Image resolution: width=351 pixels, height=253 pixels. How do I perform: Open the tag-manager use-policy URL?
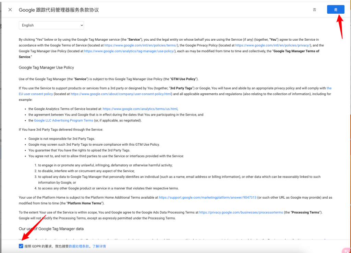click(x=129, y=51)
